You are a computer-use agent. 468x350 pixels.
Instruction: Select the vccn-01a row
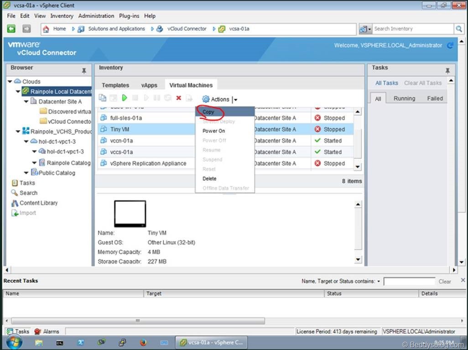(x=225, y=141)
